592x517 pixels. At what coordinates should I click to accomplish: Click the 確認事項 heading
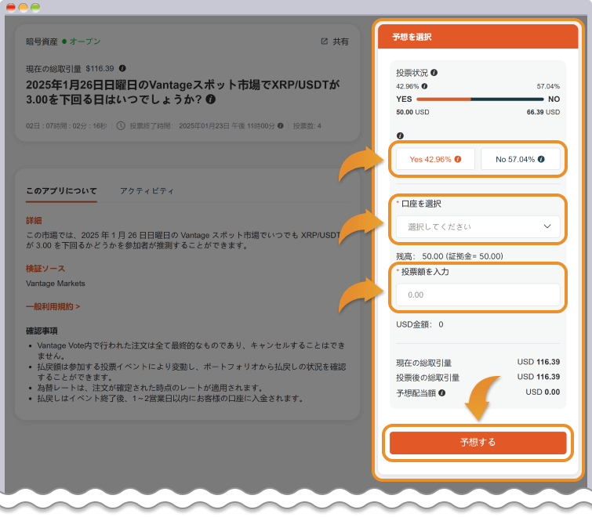(x=42, y=331)
